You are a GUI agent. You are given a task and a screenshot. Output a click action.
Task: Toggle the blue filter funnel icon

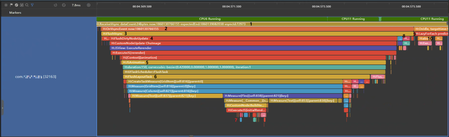pos(32,5)
